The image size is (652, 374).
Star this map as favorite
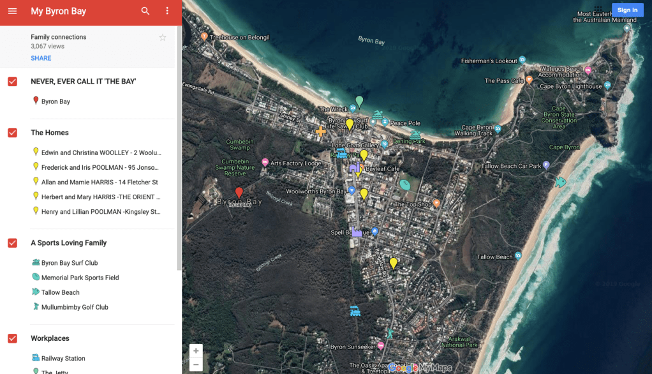pos(163,38)
